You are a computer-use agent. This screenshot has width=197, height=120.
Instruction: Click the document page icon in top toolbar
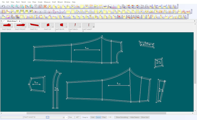(36, 6)
